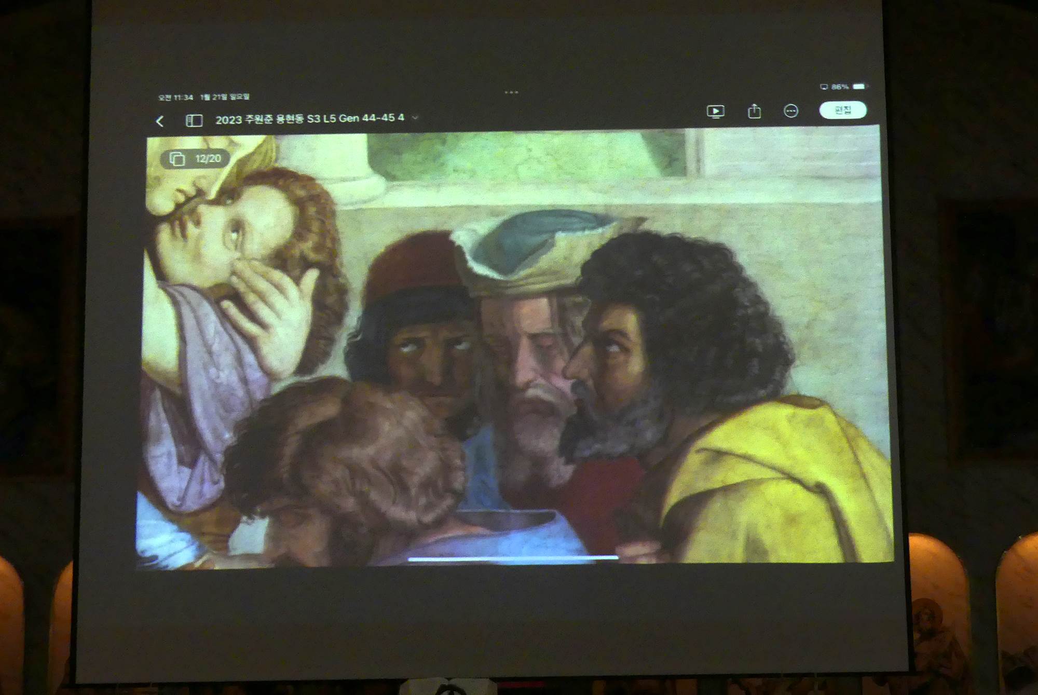Tap the battery indicator in status bar
The height and width of the screenshot is (695, 1038).
click(x=860, y=86)
